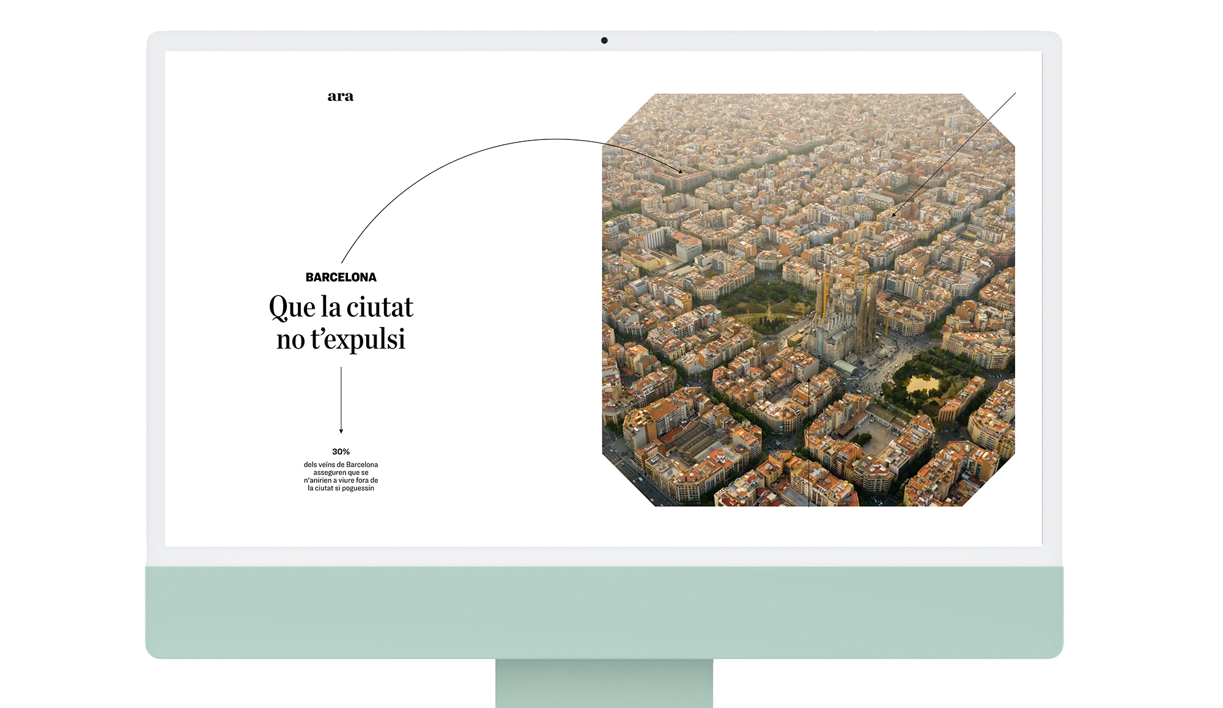Screen dimensions: 1223x708
Task: Click the headline line "no t'expulsi"
Action: click(341, 339)
